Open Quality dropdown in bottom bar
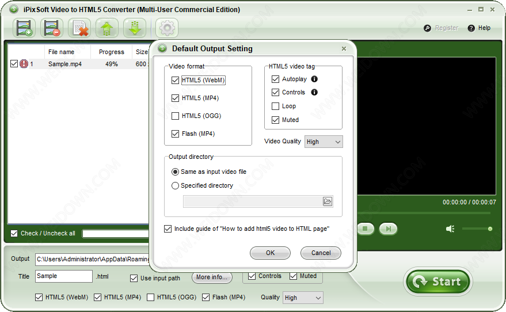Screen dimensions: 506x312 tap(303, 298)
